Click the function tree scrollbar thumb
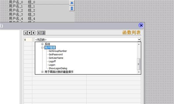 [x=139, y=64]
